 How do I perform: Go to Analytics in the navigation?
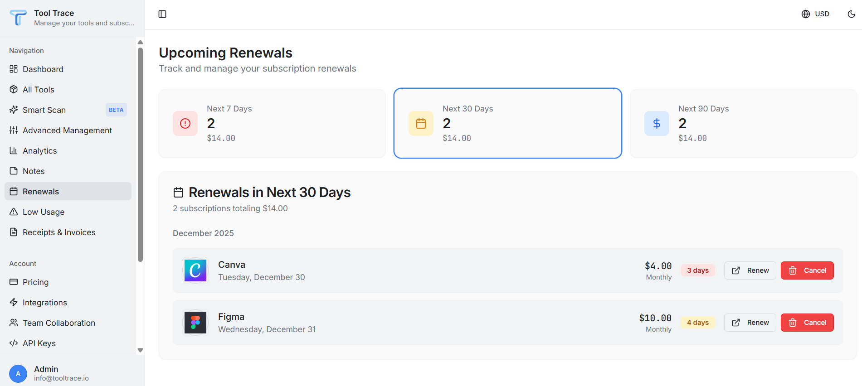coord(40,151)
